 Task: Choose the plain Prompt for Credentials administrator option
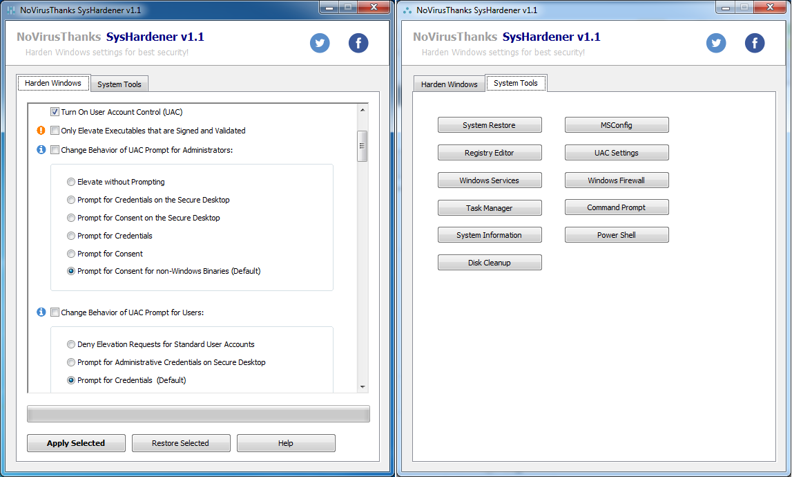71,236
